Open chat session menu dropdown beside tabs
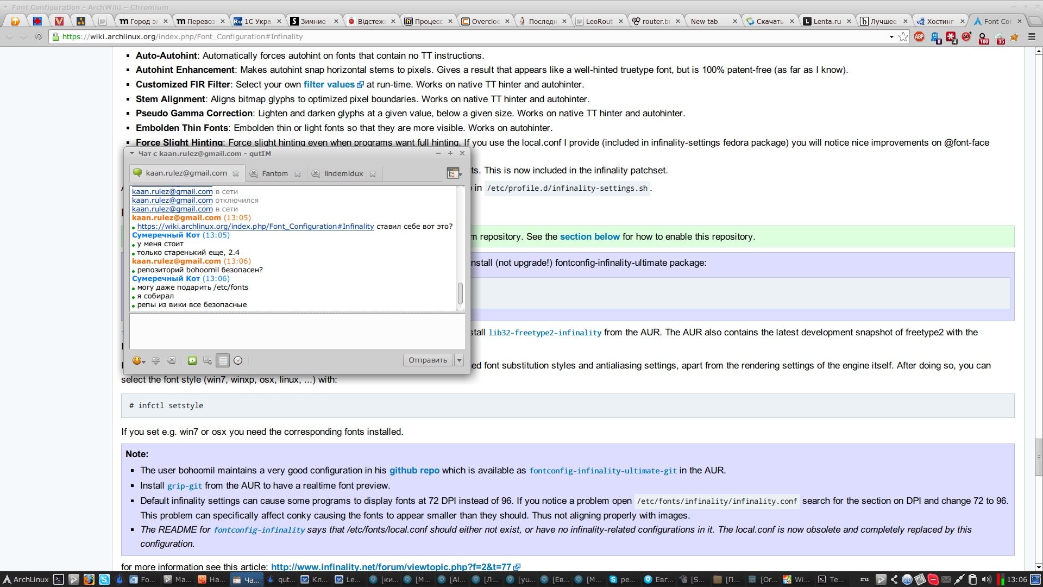Image resolution: width=1043 pixels, height=587 pixels. point(454,173)
